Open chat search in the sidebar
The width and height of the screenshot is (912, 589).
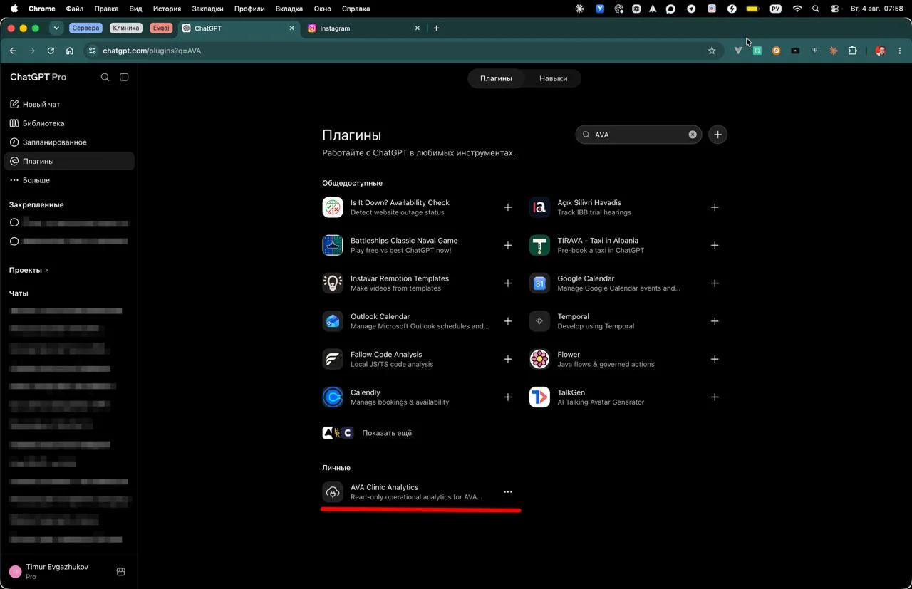click(x=105, y=77)
